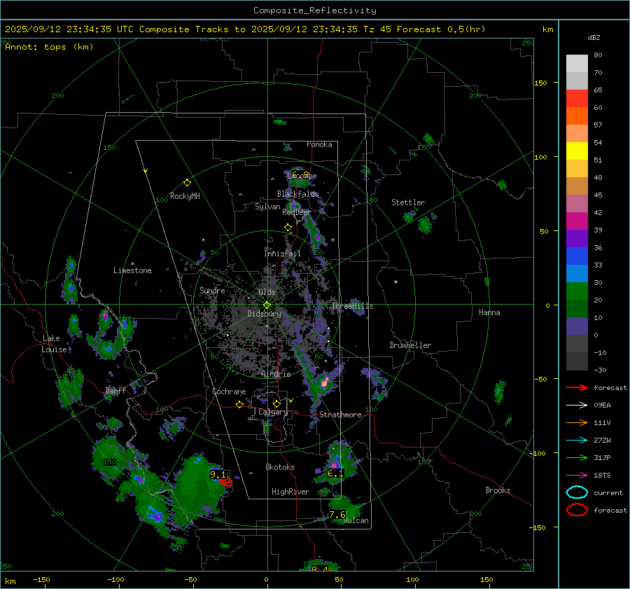This screenshot has height=589, width=630.
Task: Click the Limestone label
Action: tap(132, 270)
